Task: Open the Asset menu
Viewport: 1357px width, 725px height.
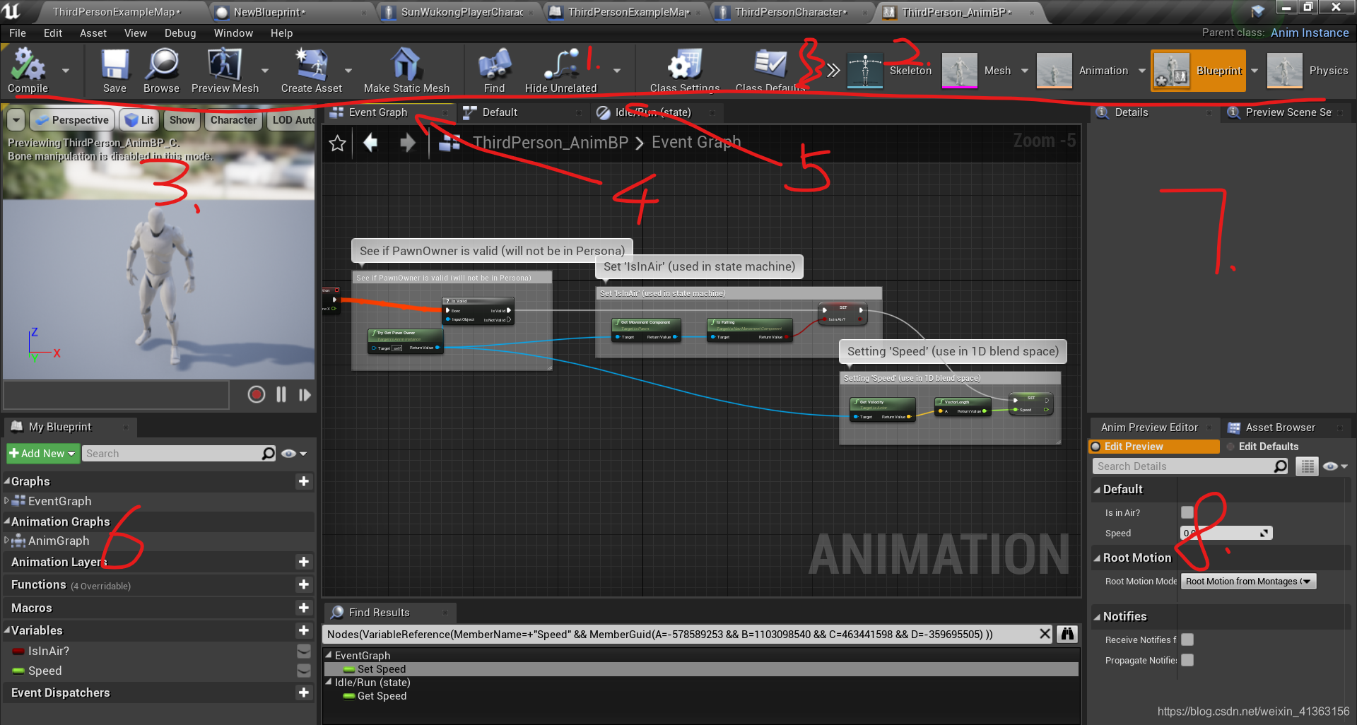Action: [x=93, y=33]
